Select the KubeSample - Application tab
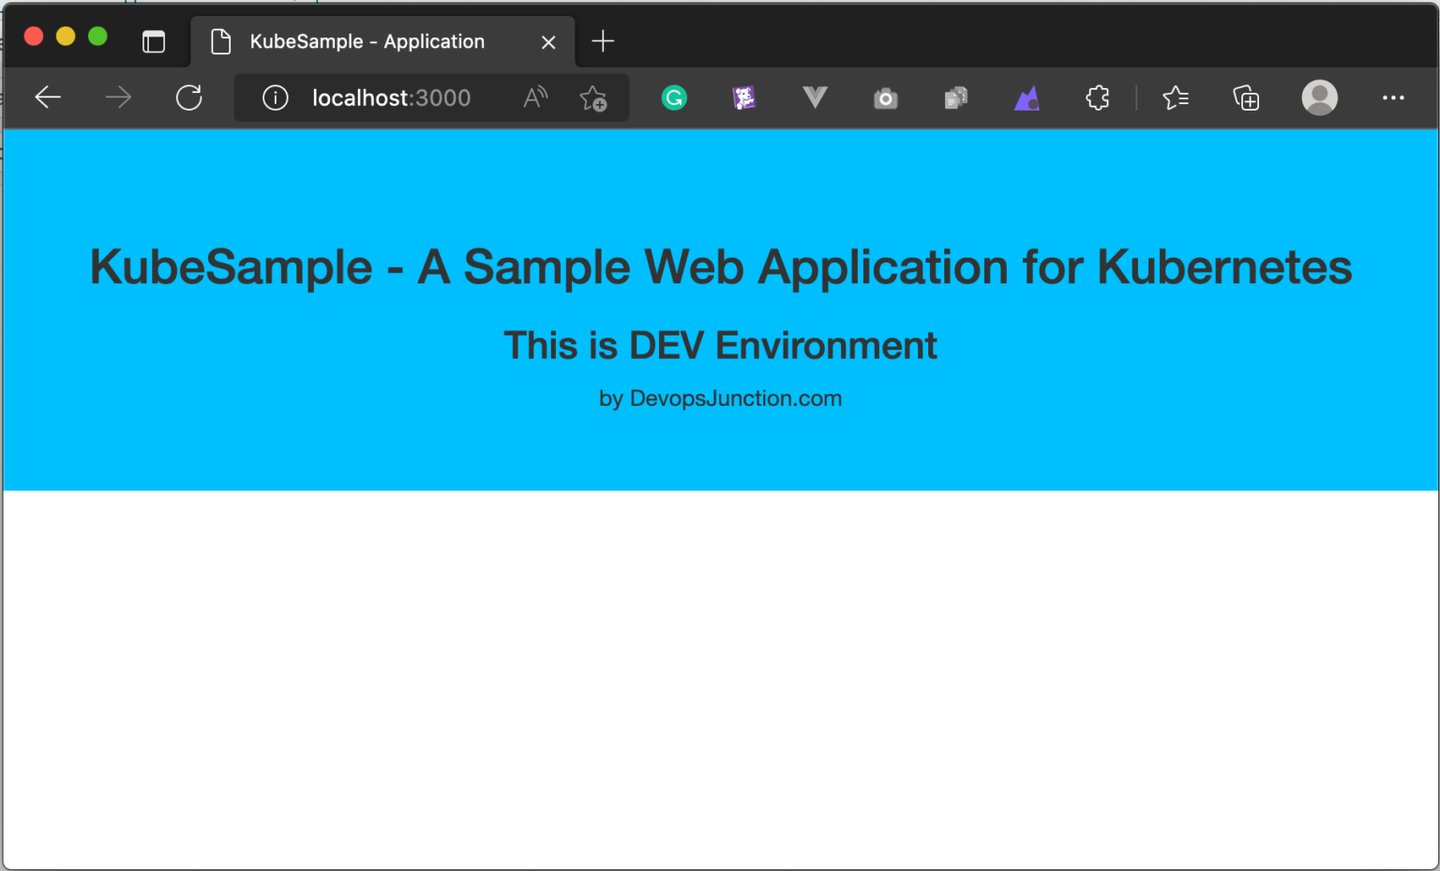Image resolution: width=1440 pixels, height=871 pixels. pyautogui.click(x=367, y=41)
